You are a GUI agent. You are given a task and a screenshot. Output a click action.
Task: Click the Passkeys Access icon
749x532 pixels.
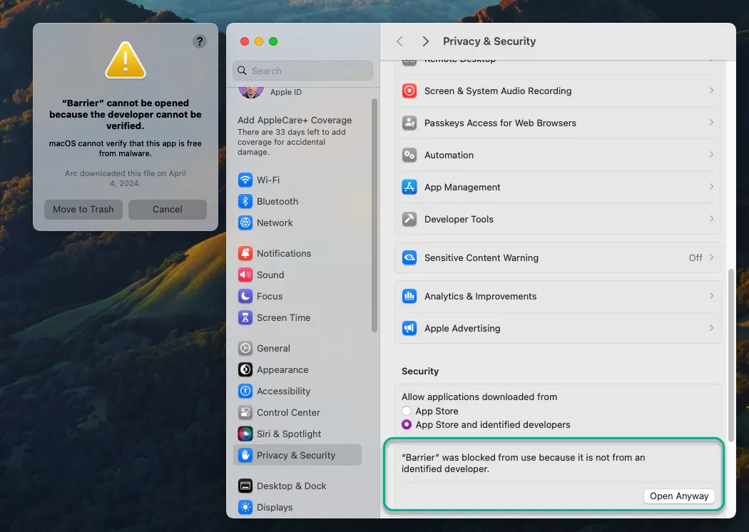pos(409,123)
